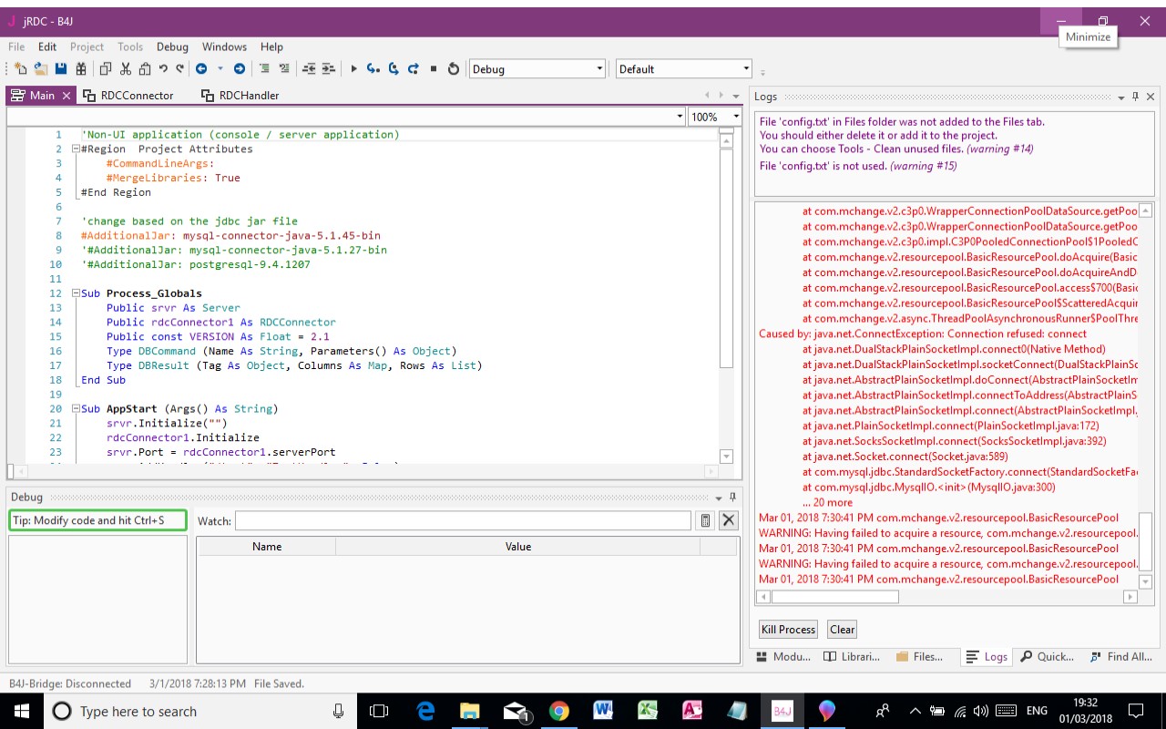
Task: Collapse the Process_Globals sub code block
Action: (x=76, y=293)
